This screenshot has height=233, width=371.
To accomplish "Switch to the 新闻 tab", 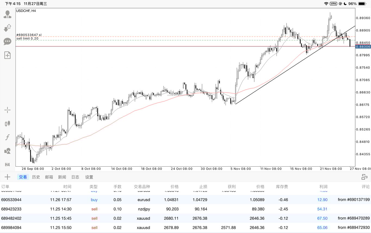I will click(62, 177).
